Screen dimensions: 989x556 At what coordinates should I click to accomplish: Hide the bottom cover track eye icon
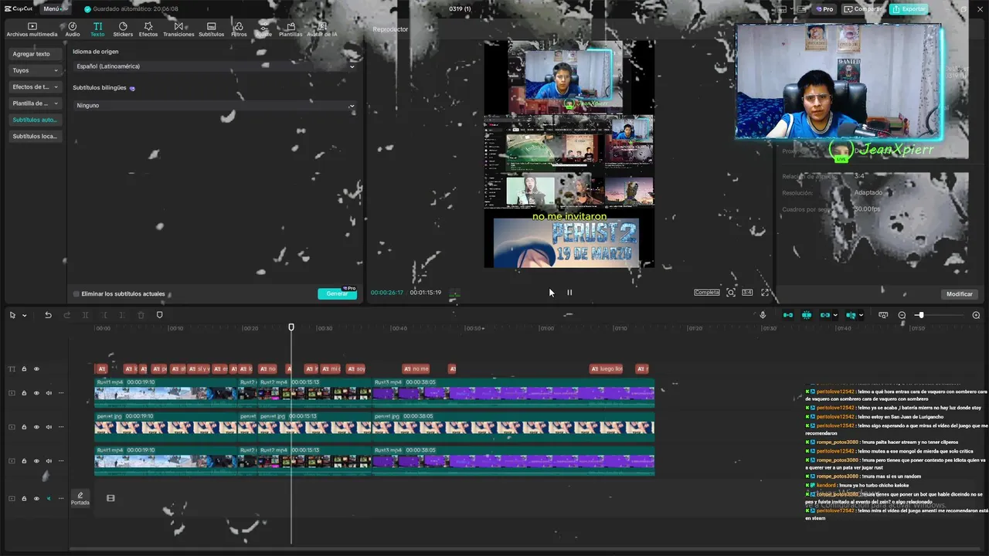36,498
